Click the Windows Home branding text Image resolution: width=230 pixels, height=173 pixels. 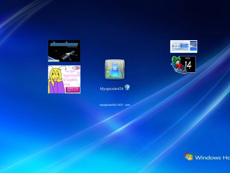click(x=213, y=158)
